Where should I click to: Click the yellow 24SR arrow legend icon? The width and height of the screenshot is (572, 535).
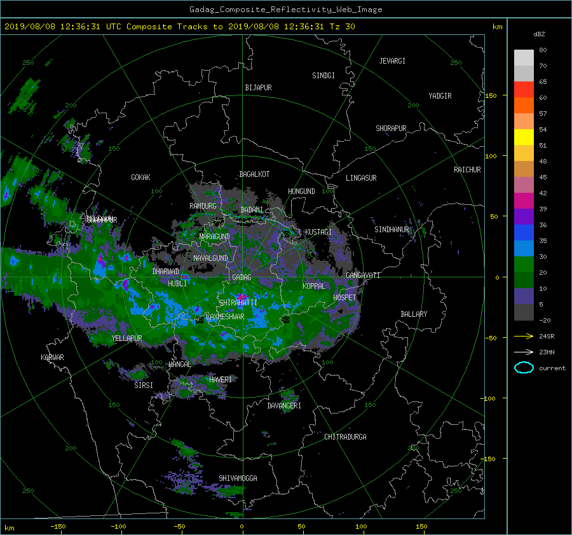(524, 336)
